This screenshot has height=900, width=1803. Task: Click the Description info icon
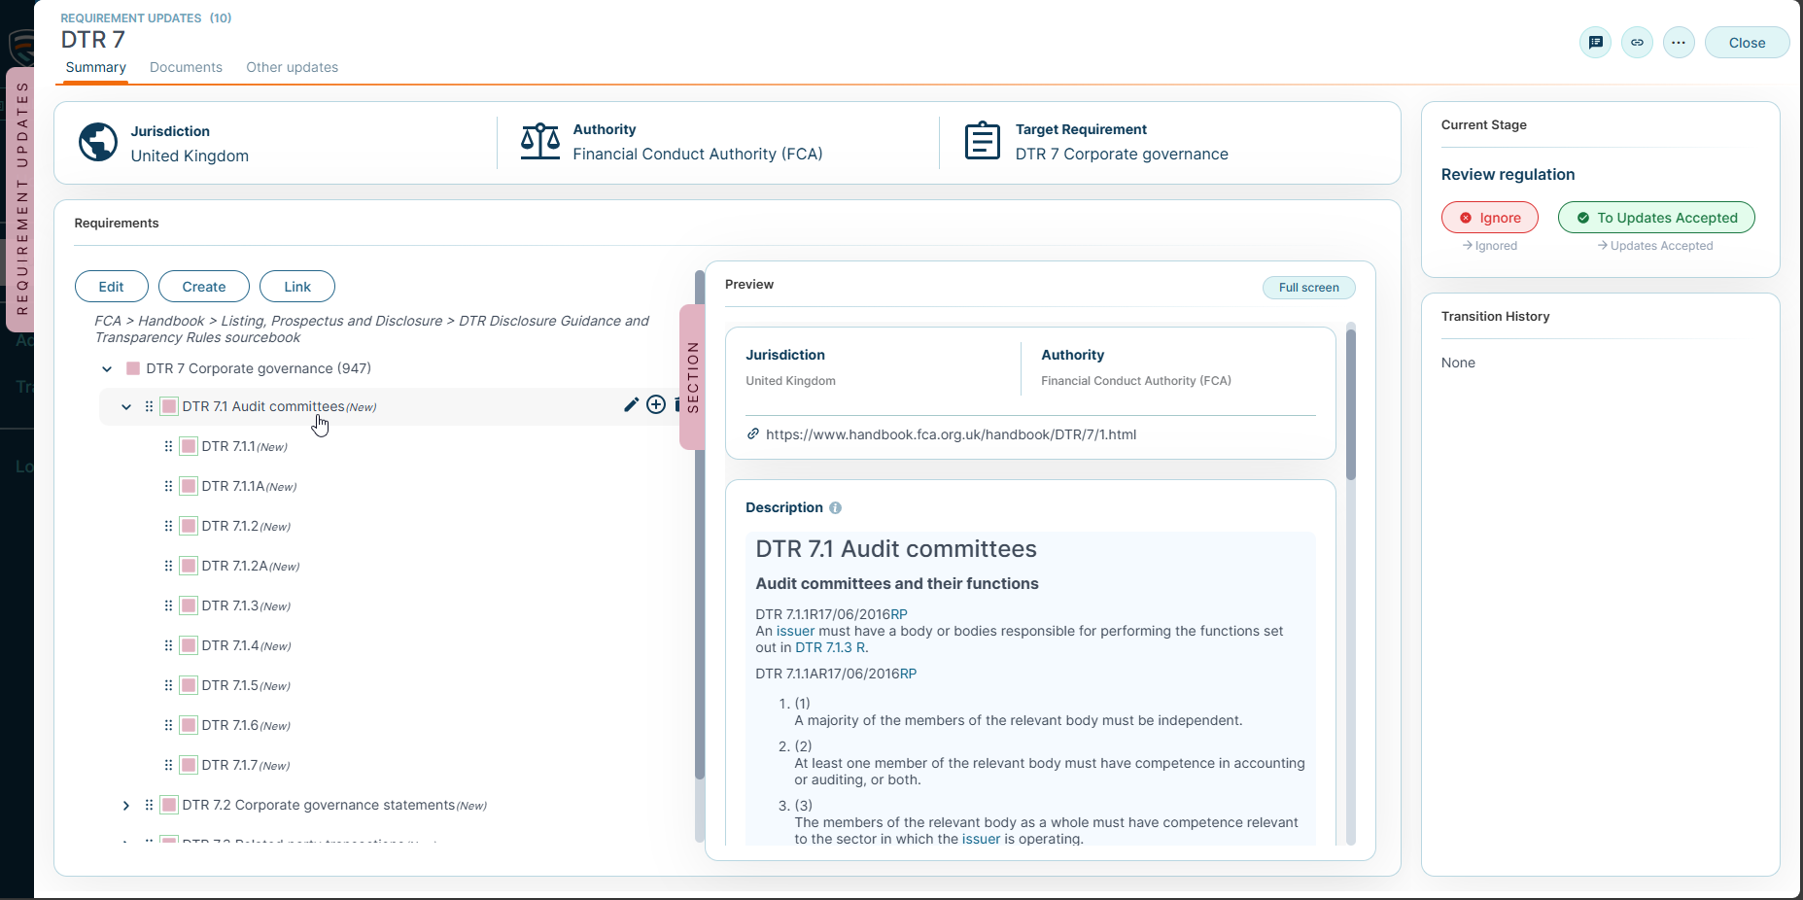(836, 508)
